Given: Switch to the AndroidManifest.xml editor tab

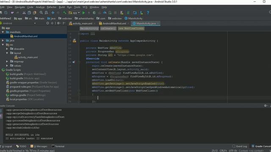Looking at the screenshot, I should point(114,24).
